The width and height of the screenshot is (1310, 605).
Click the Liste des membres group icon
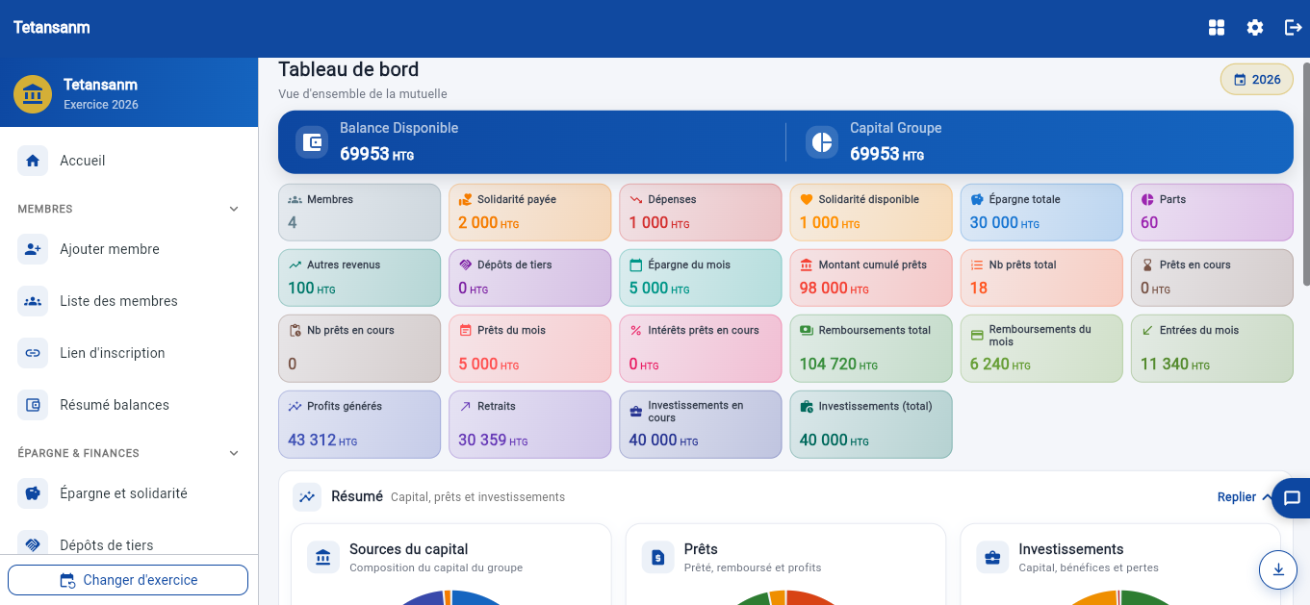pyautogui.click(x=33, y=301)
